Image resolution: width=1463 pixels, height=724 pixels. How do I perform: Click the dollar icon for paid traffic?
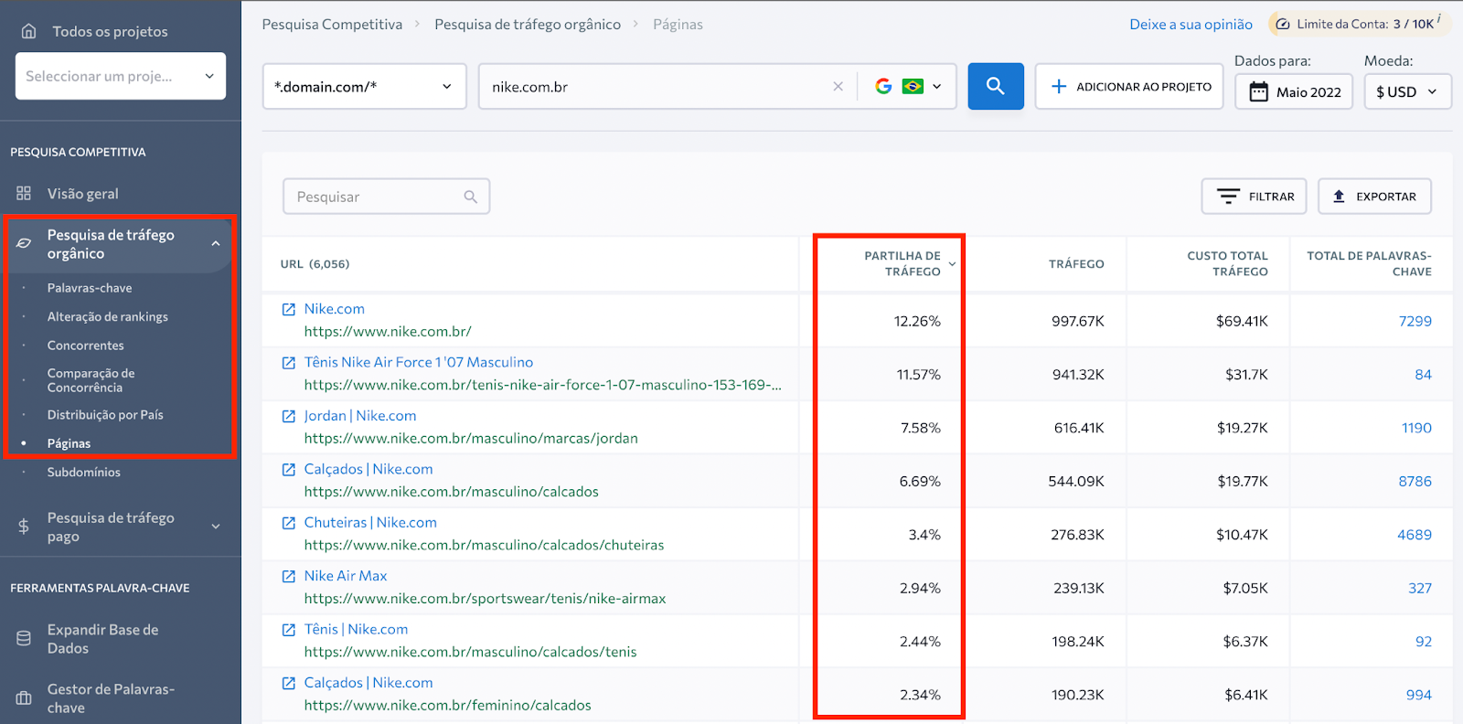coord(24,527)
